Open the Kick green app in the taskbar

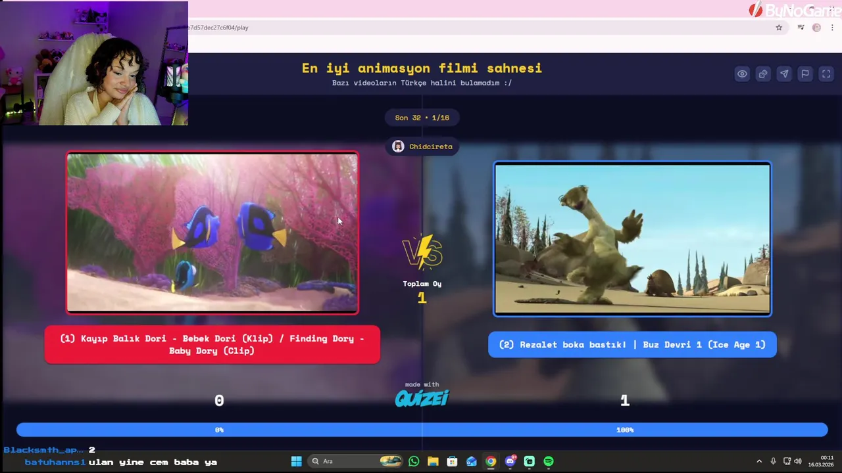530,461
